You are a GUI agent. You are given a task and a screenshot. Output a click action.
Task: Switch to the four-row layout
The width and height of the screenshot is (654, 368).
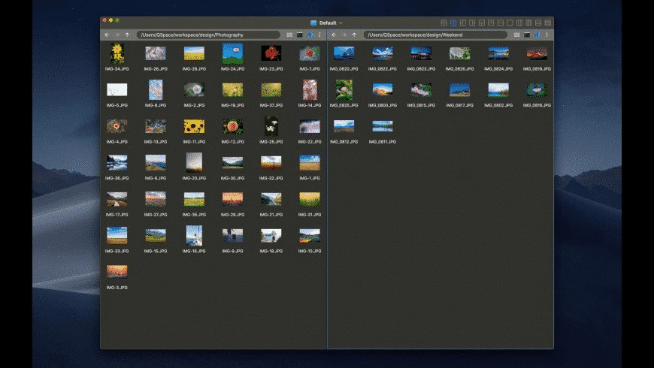548,23
